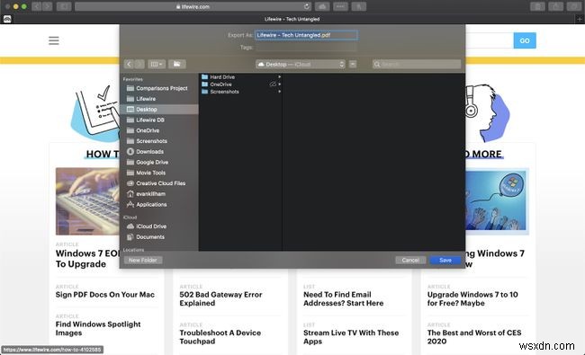Open the Sign PDF Docs On Your Mac article
Screen dimensions: 585x355
click(104, 295)
